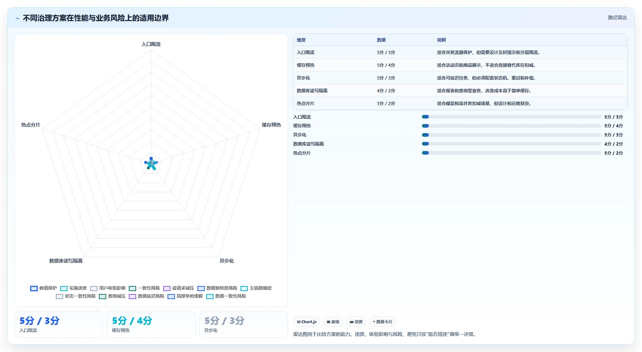The height and width of the screenshot is (352, 642).
Task: Select the Chart.js tag chip
Action: [x=307, y=322]
